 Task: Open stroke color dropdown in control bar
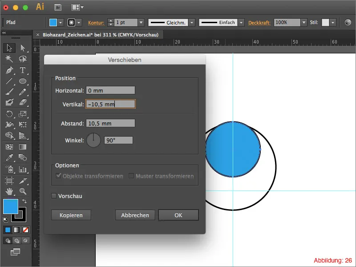79,23
